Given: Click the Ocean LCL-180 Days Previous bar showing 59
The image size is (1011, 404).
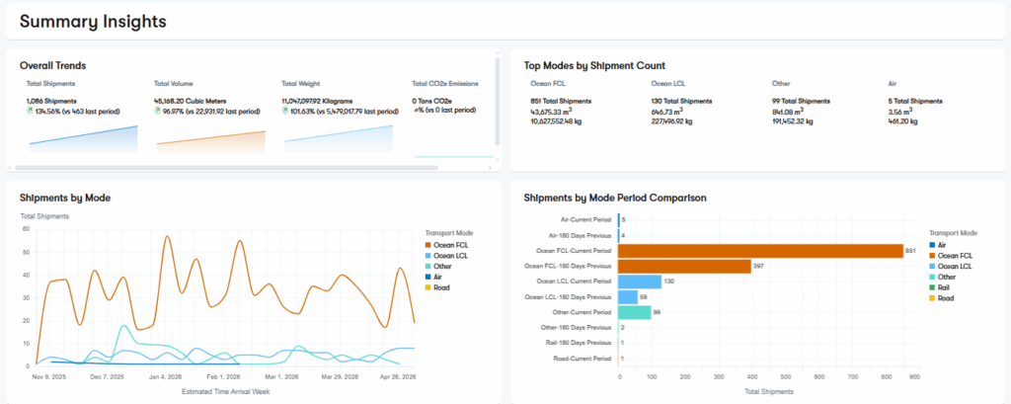Looking at the screenshot, I should pos(627,297).
